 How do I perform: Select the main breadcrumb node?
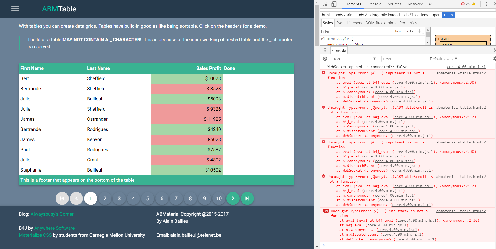pos(448,15)
